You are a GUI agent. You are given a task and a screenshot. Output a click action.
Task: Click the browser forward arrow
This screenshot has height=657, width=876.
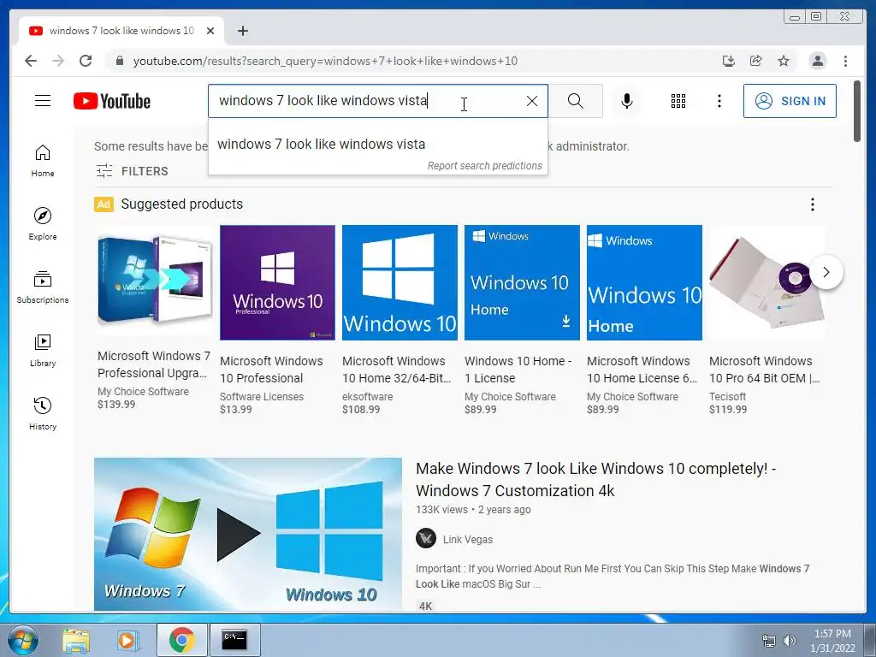click(x=58, y=61)
